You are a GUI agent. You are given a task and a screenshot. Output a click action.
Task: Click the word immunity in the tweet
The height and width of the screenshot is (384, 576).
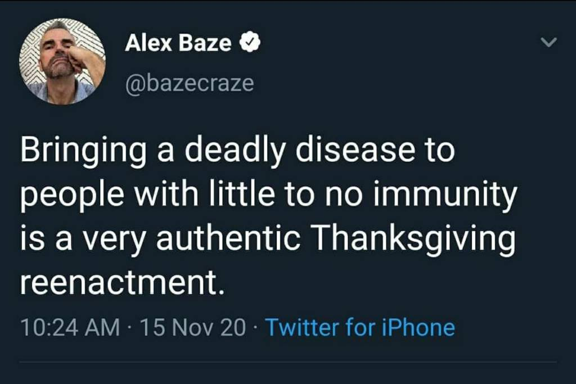click(x=445, y=195)
